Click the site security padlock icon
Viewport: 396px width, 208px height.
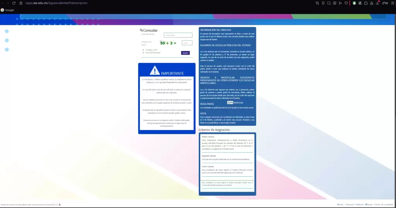(21, 3)
